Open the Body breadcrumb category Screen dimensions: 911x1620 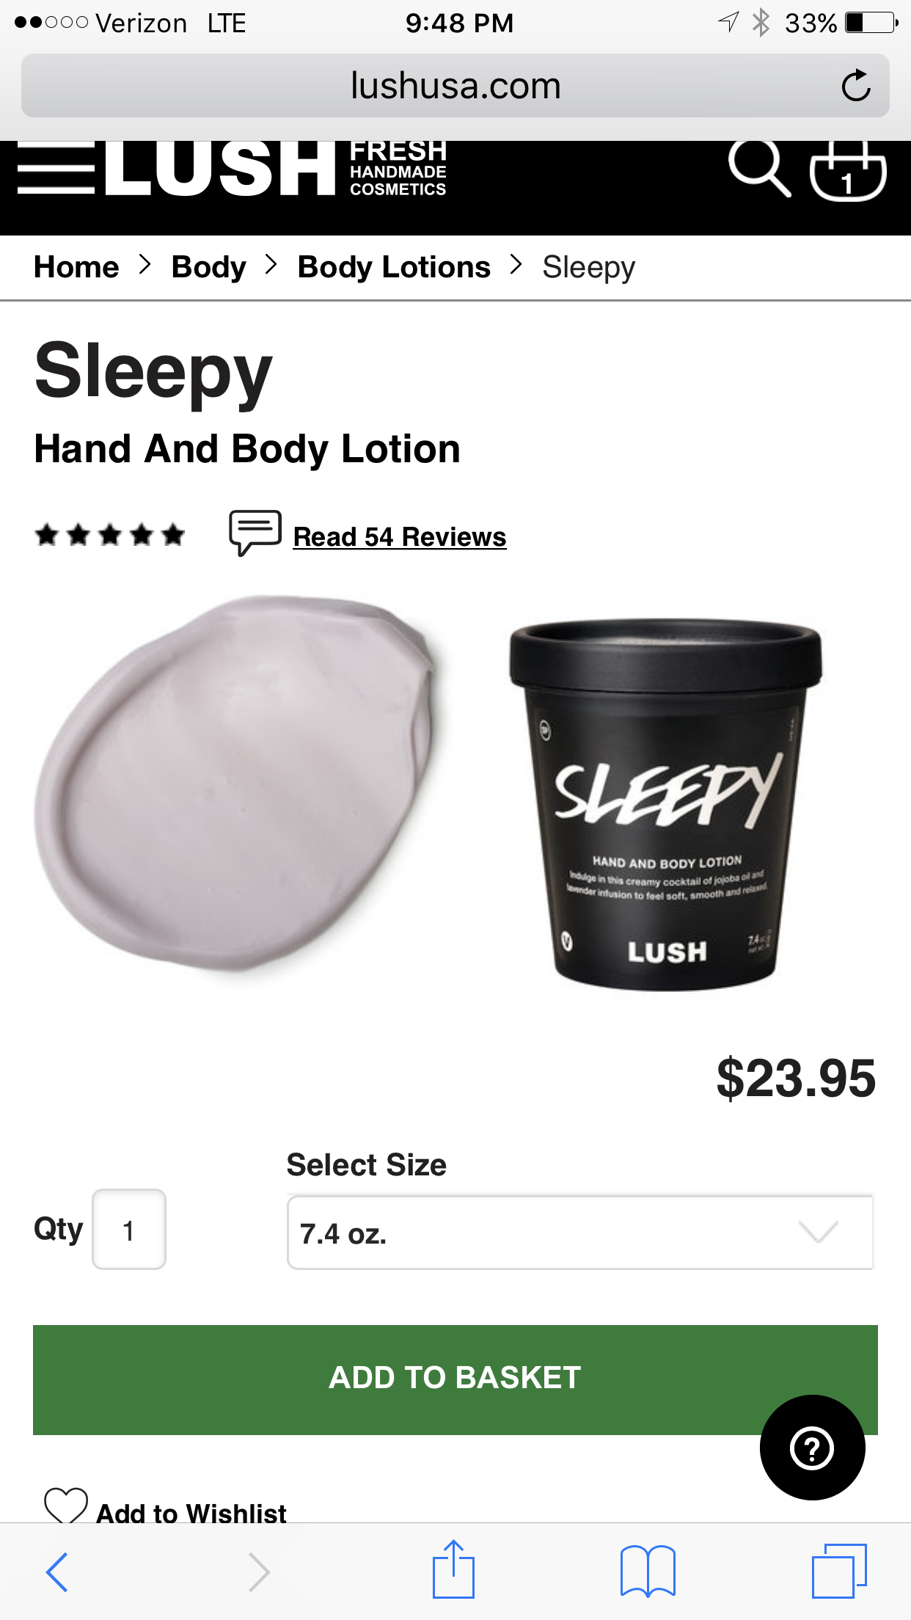tap(208, 267)
